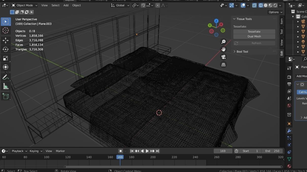Open the Keying dropdown in timeline

tap(36, 151)
